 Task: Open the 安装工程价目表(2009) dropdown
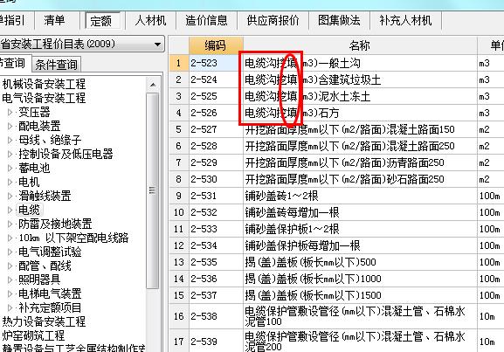[157, 44]
